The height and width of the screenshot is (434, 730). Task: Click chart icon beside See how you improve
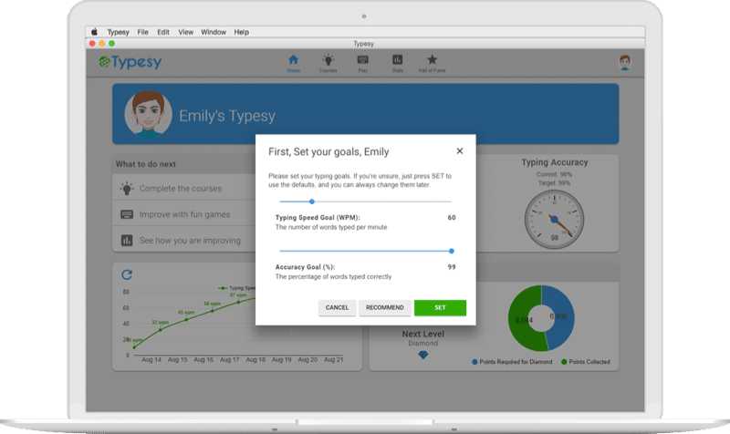[x=127, y=240]
